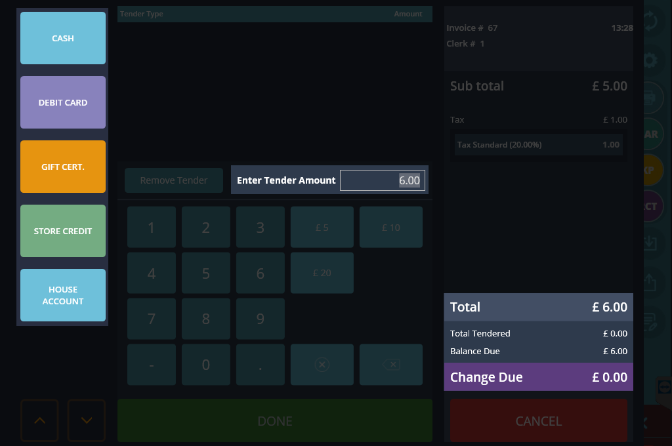Image resolution: width=672 pixels, height=446 pixels.
Task: Click the Sub total £ 5.00 line
Action: [538, 86]
